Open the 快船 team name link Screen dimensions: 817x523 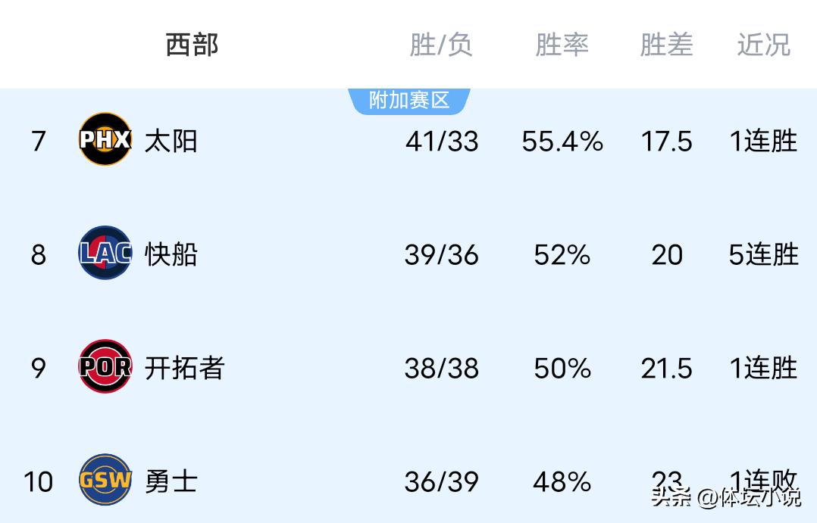click(171, 254)
